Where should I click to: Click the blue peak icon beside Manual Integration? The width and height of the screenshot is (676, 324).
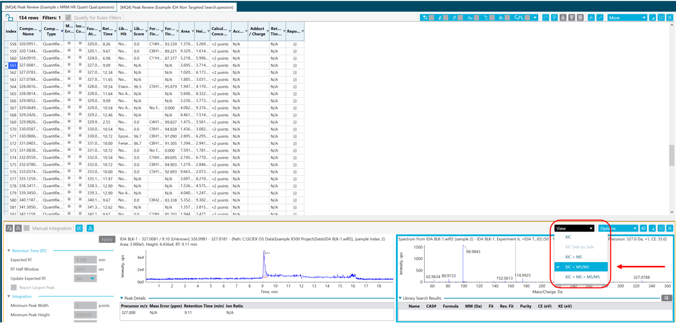(91, 228)
